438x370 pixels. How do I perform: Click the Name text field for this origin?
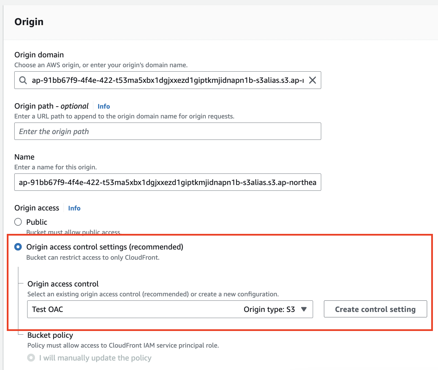167,182
